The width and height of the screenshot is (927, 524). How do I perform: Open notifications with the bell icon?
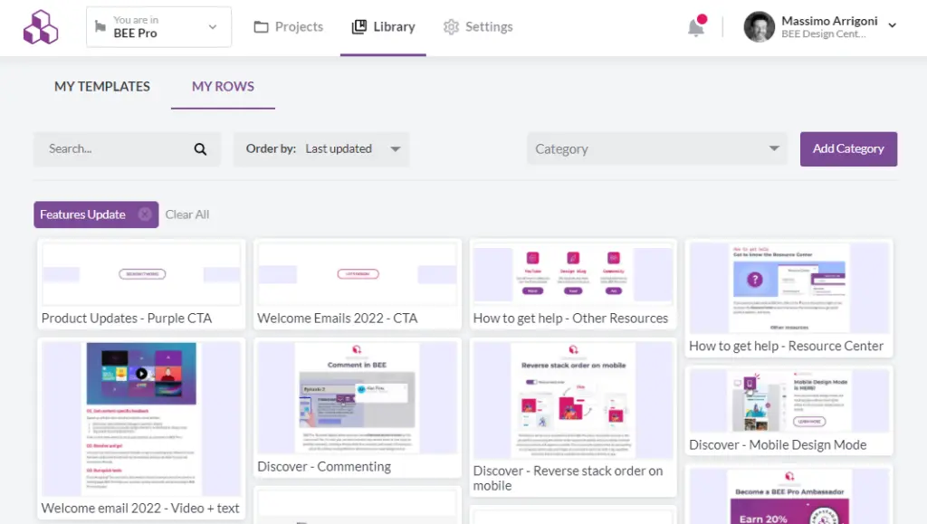(695, 27)
